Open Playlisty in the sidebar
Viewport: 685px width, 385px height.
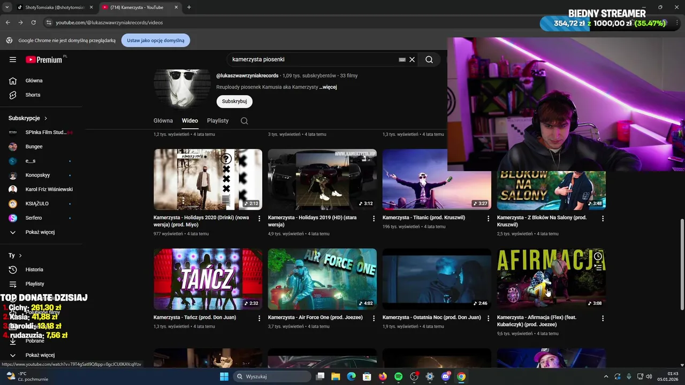coord(35,284)
